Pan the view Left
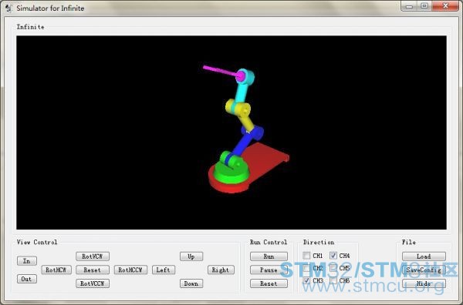 click(164, 270)
